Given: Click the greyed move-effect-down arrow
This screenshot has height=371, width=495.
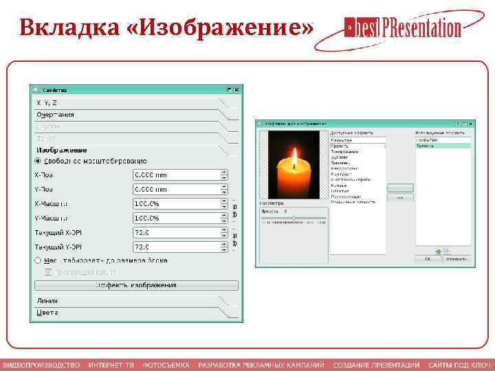Looking at the screenshot, I should pos(447,251).
